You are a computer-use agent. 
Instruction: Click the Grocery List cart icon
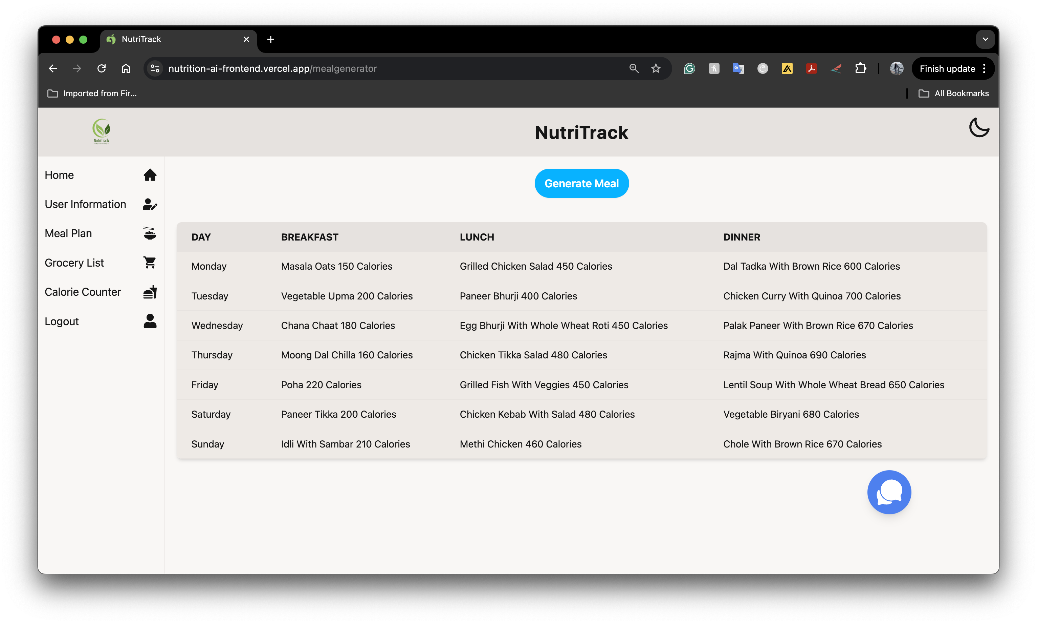150,263
